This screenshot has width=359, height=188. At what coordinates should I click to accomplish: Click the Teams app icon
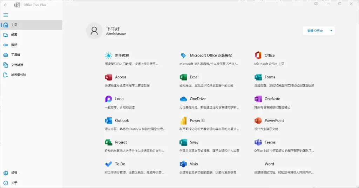click(258, 142)
